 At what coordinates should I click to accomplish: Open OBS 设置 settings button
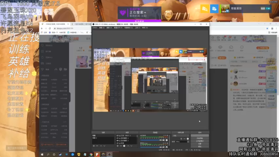(199, 144)
